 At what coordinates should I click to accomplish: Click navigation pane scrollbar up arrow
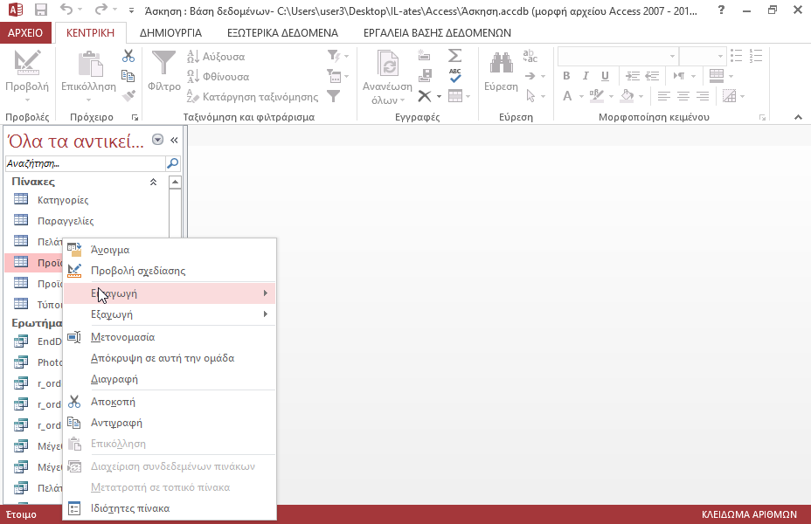176,182
